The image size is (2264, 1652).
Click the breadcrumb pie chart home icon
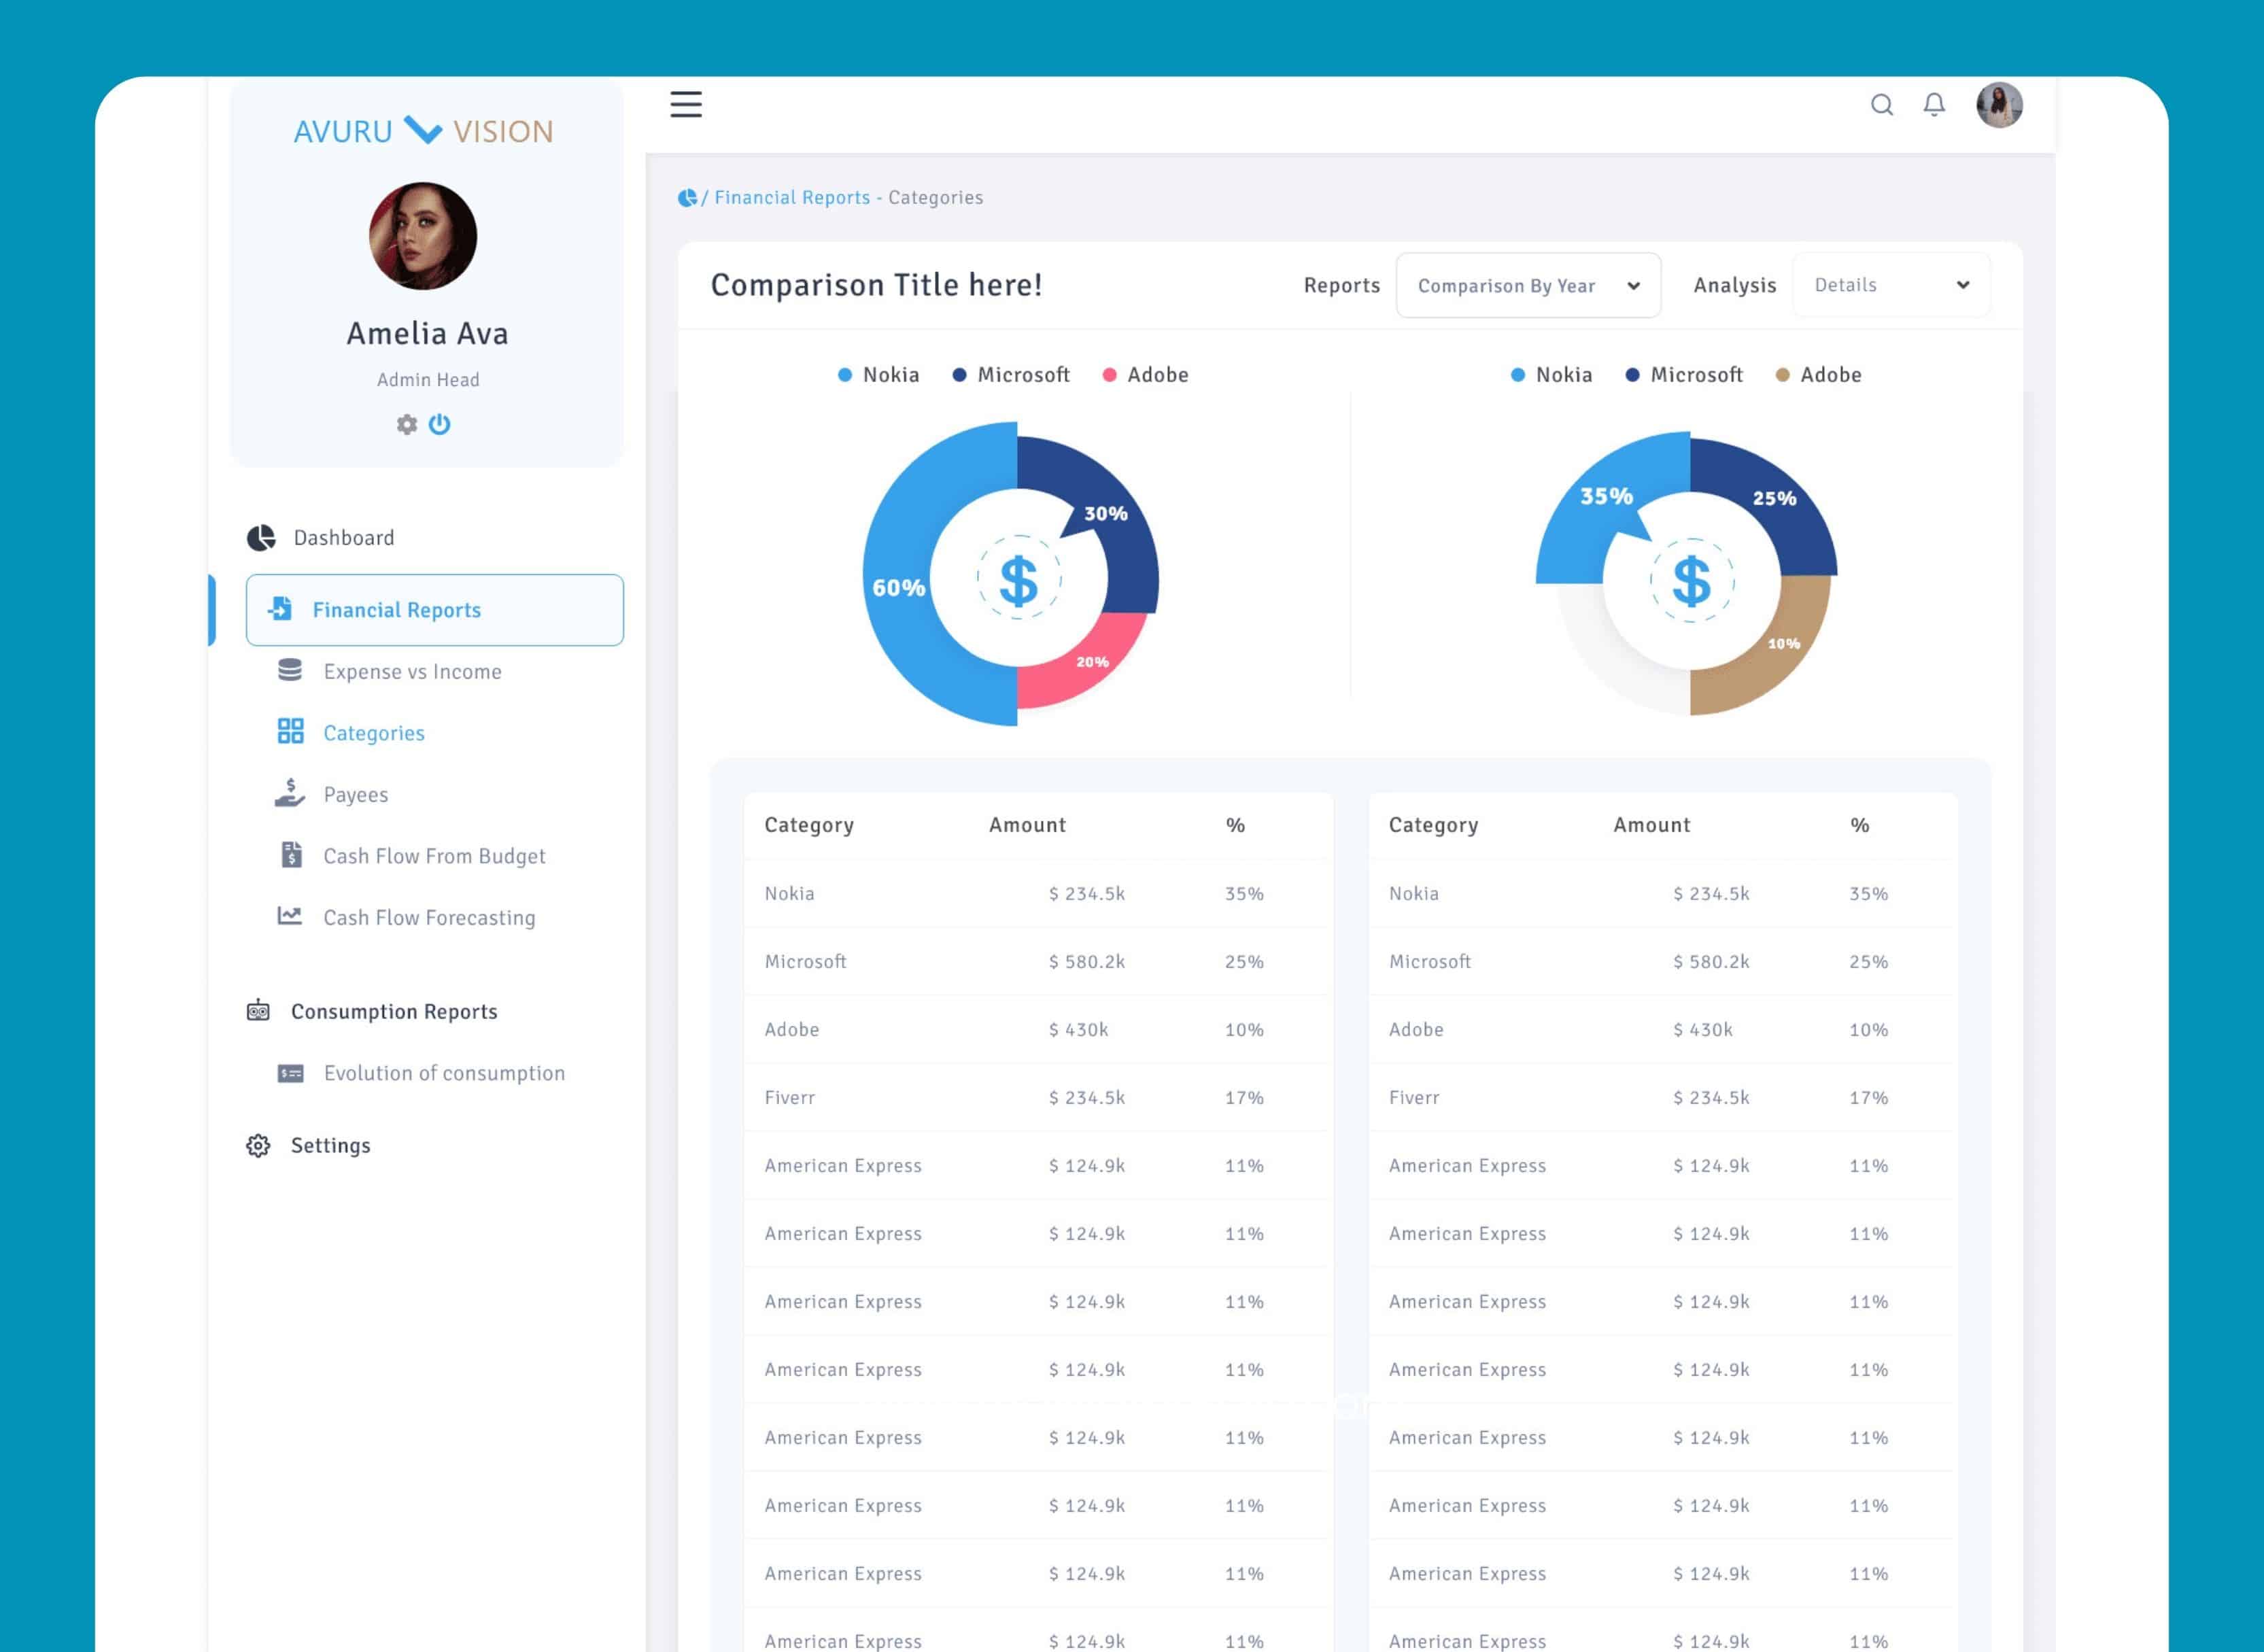(687, 198)
